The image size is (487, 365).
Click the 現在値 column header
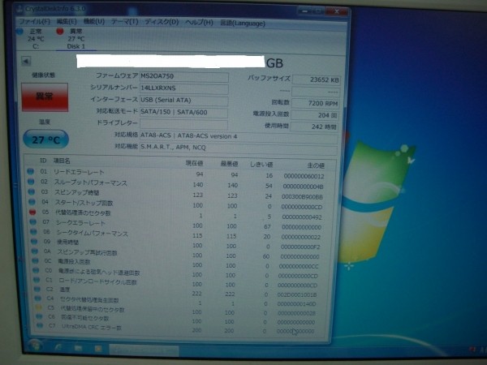(x=194, y=162)
